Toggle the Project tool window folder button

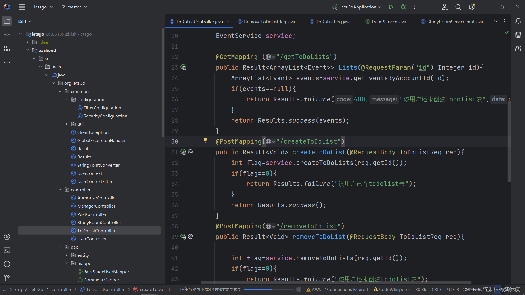coord(7,21)
